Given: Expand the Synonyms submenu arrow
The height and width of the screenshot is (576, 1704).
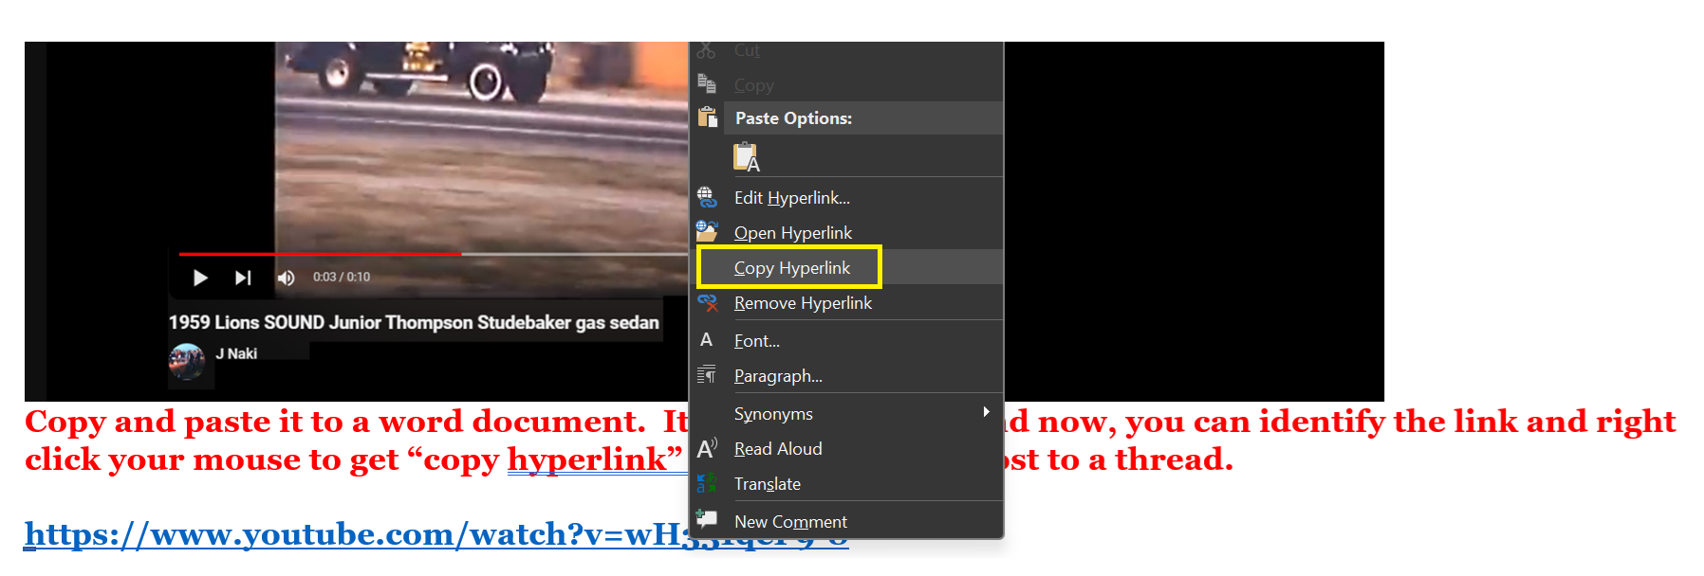Looking at the screenshot, I should coord(986,412).
